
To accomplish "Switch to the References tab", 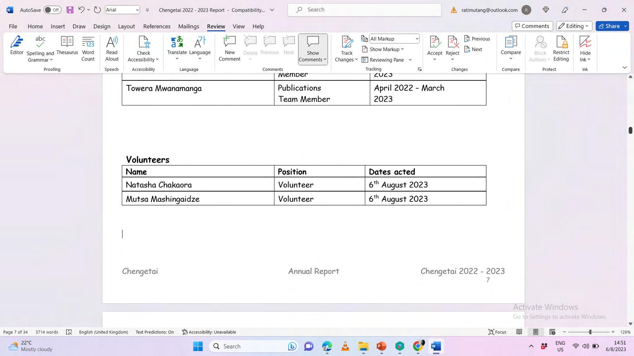I will [x=157, y=26].
